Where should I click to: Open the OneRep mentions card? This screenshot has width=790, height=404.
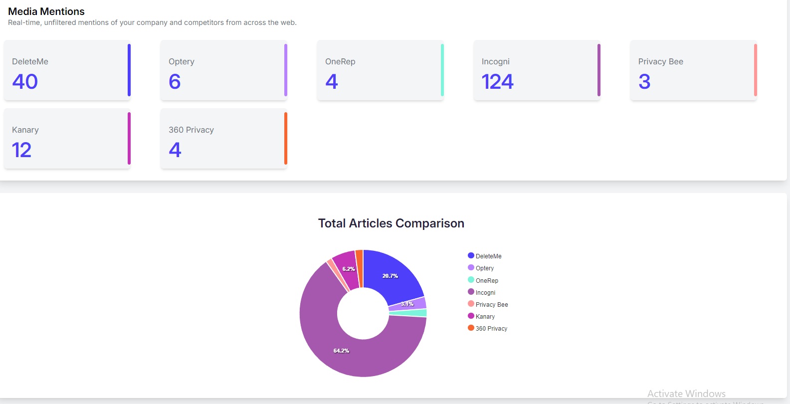[x=381, y=70]
